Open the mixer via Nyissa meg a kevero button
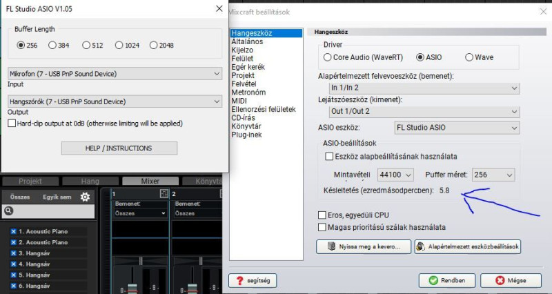Viewport: 552px width, 294px height. coord(364,246)
